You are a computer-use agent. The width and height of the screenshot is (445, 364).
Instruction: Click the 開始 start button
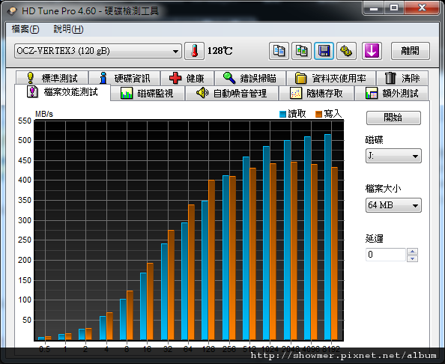click(393, 118)
